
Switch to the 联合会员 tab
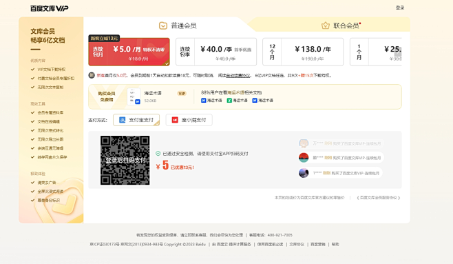(x=341, y=26)
